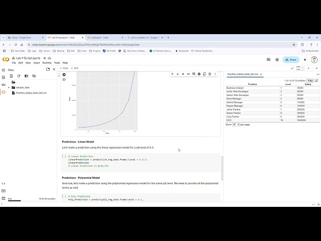Add a Text cell
The width and height of the screenshot is (321, 241).
[75, 68]
